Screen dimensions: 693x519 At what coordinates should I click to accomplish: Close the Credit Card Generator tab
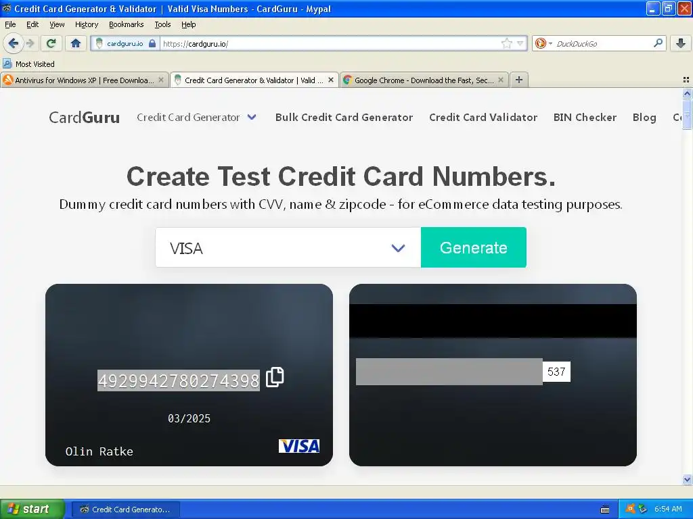click(x=330, y=80)
